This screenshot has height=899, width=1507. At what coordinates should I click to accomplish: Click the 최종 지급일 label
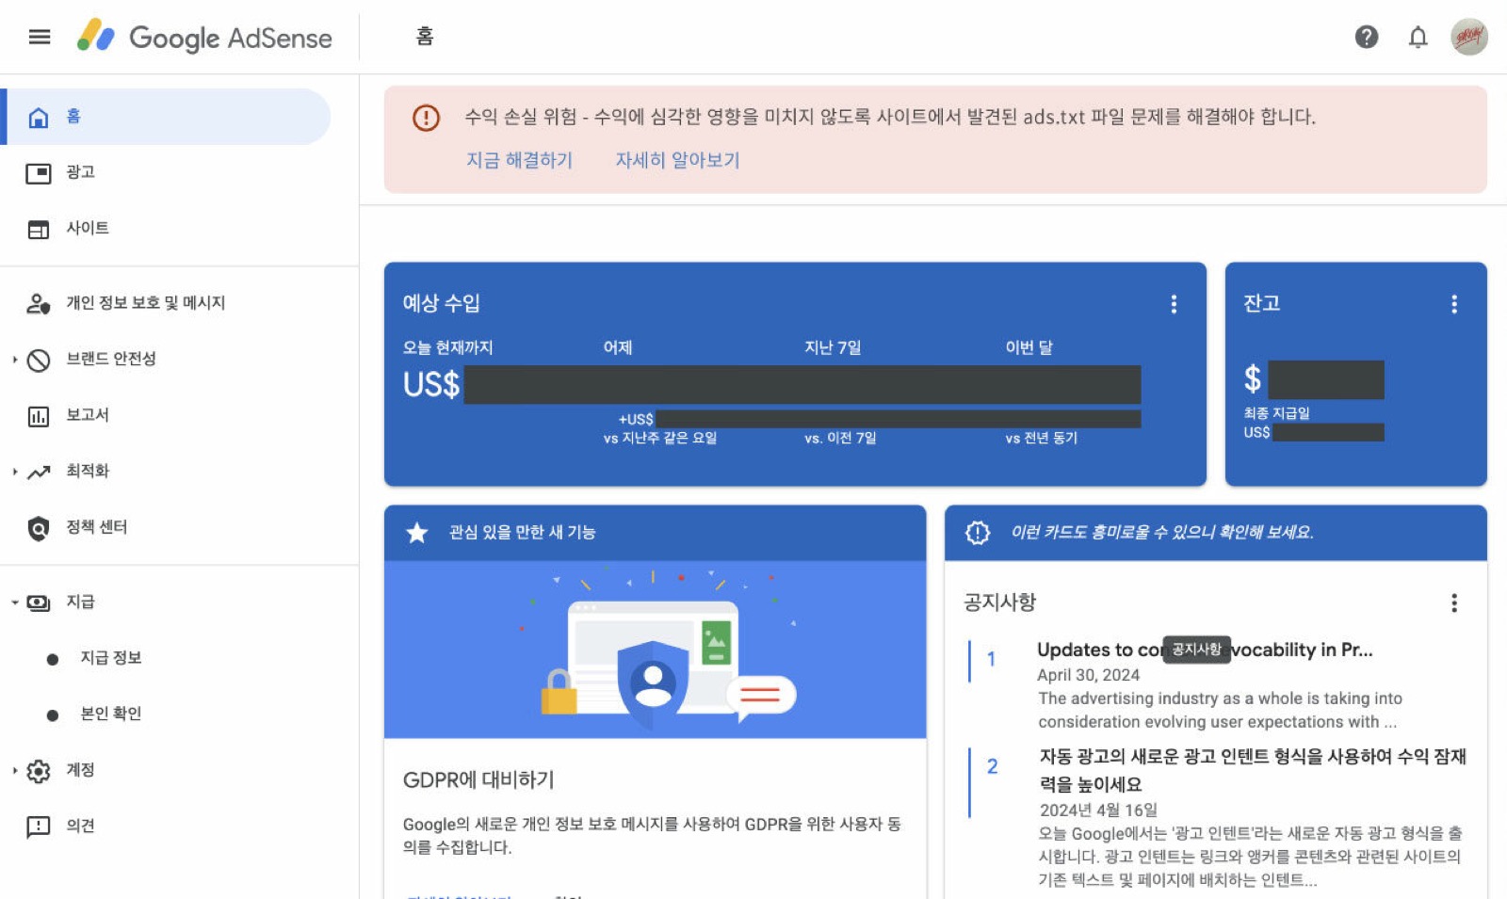click(1276, 413)
